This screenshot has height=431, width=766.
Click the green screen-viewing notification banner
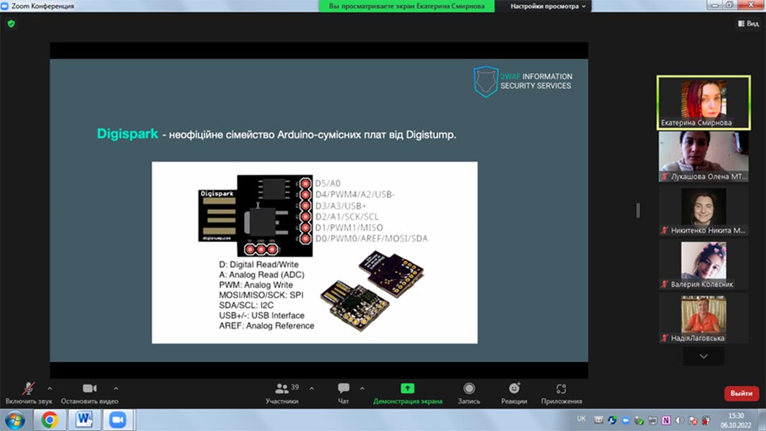pos(406,6)
